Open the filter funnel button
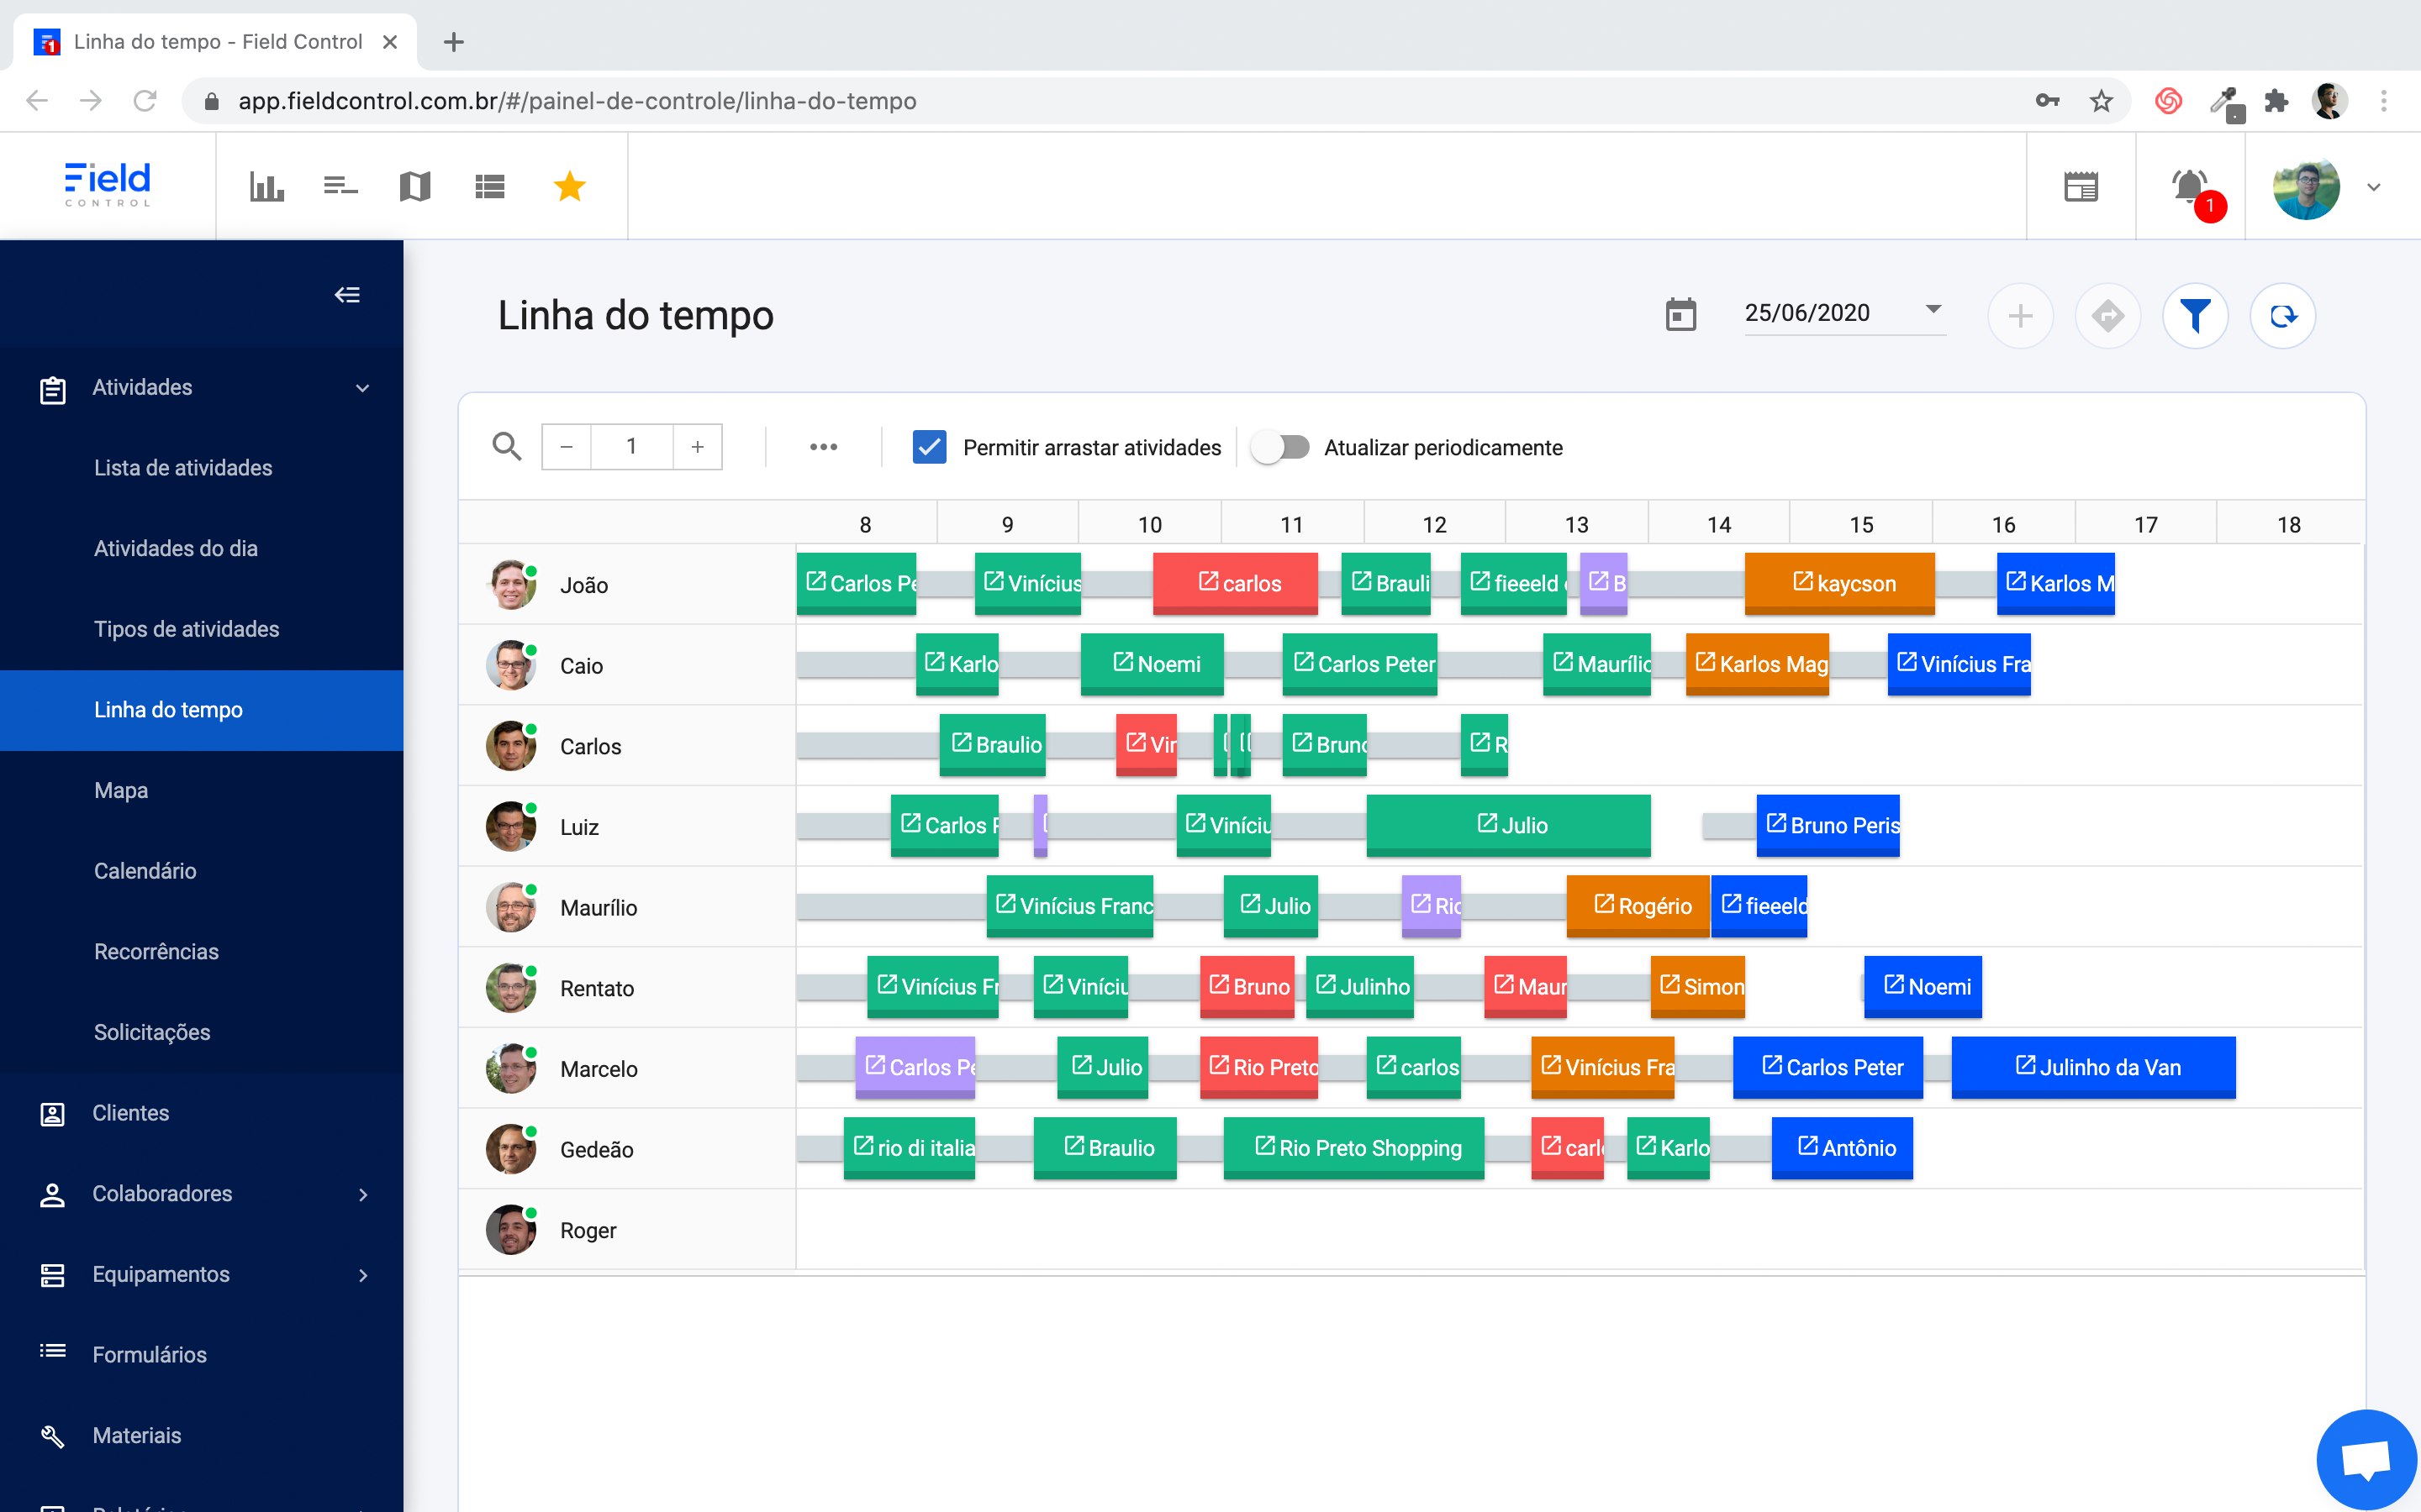The image size is (2421, 1512). 2195,316
